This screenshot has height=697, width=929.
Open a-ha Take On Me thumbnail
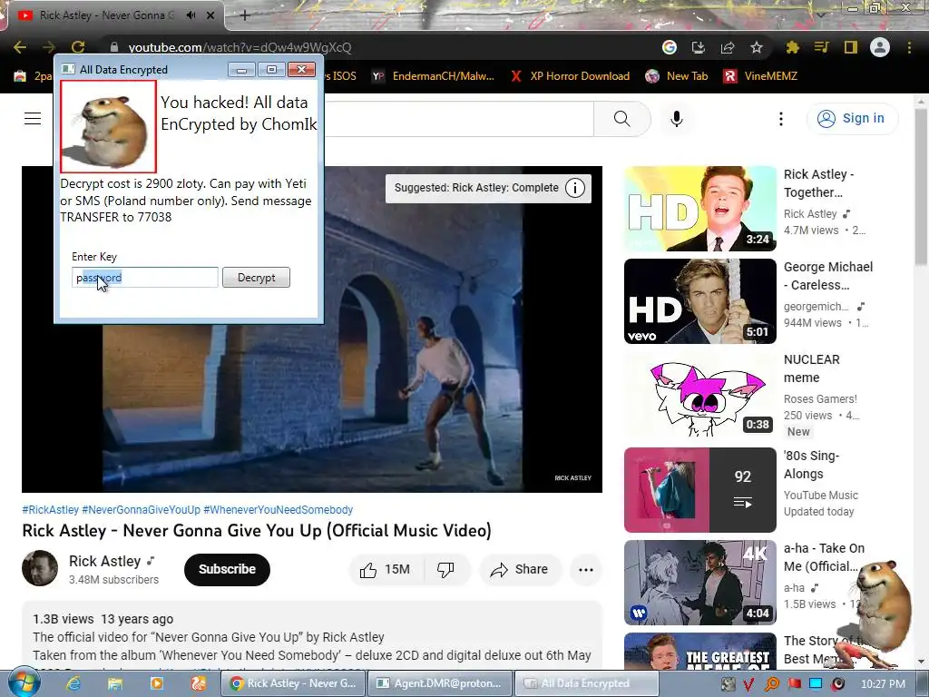[x=699, y=582]
